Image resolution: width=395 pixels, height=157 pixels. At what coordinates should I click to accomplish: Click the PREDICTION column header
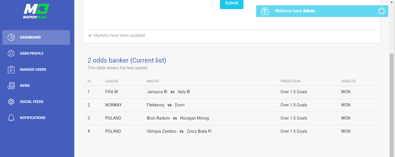point(290,81)
